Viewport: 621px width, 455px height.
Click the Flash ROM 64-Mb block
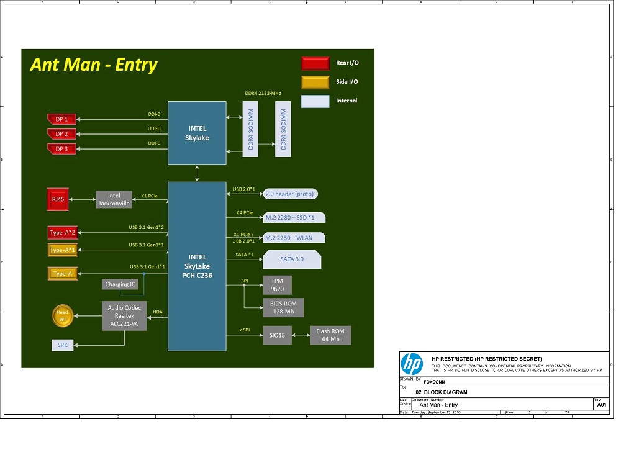tap(330, 335)
